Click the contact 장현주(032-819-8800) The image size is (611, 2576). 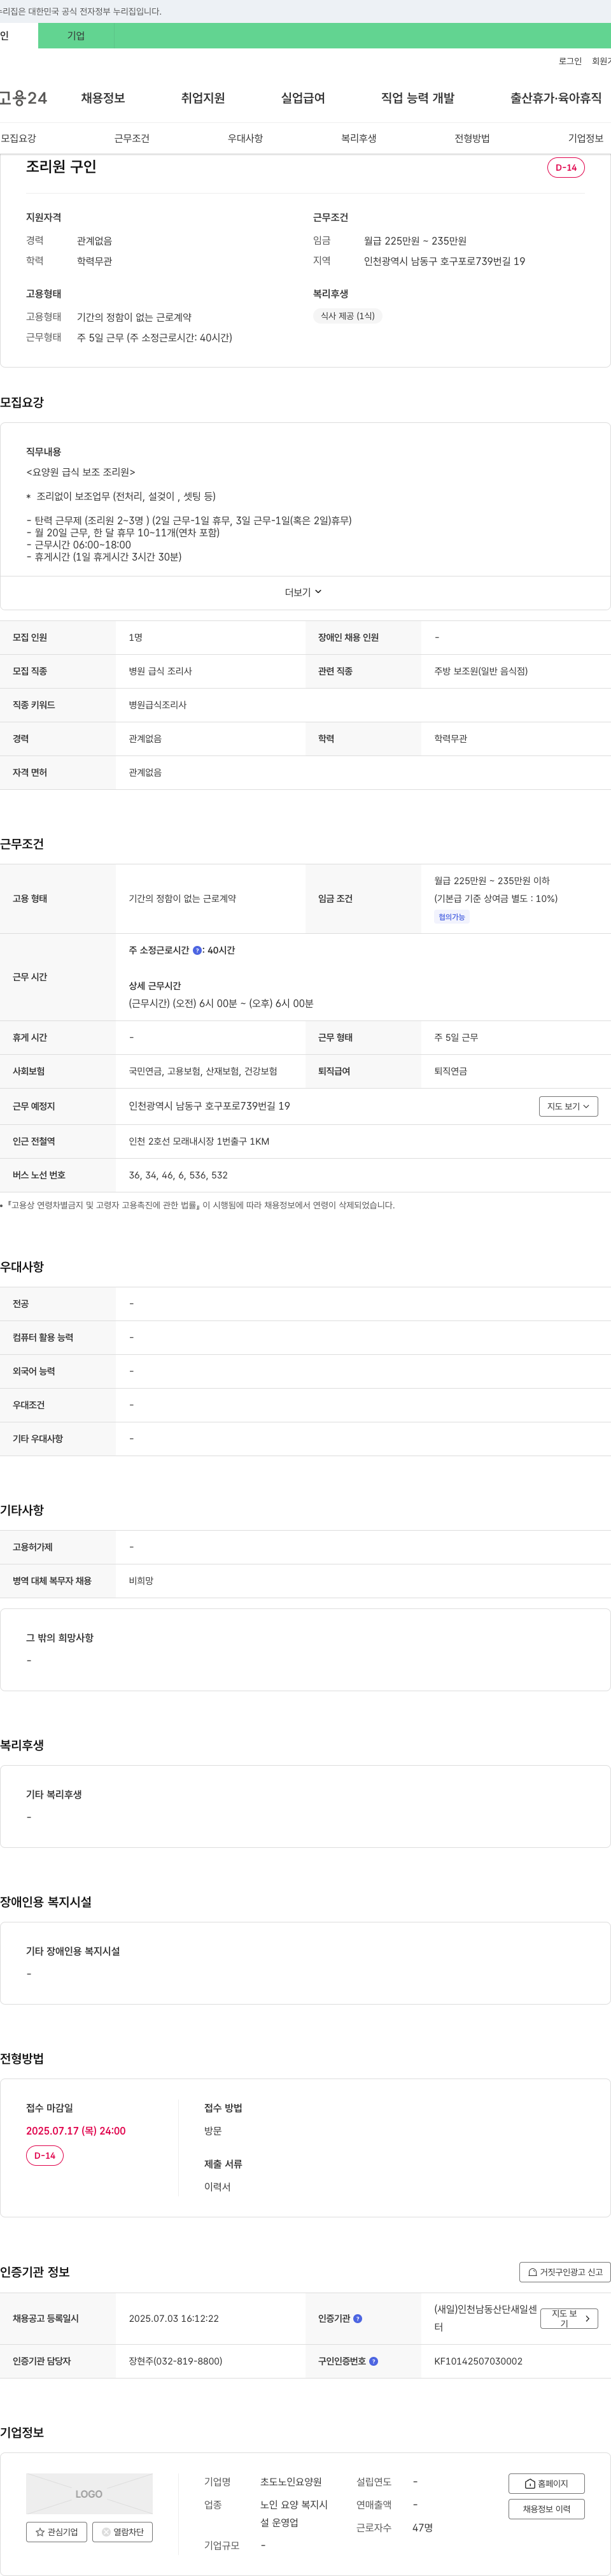176,2361
